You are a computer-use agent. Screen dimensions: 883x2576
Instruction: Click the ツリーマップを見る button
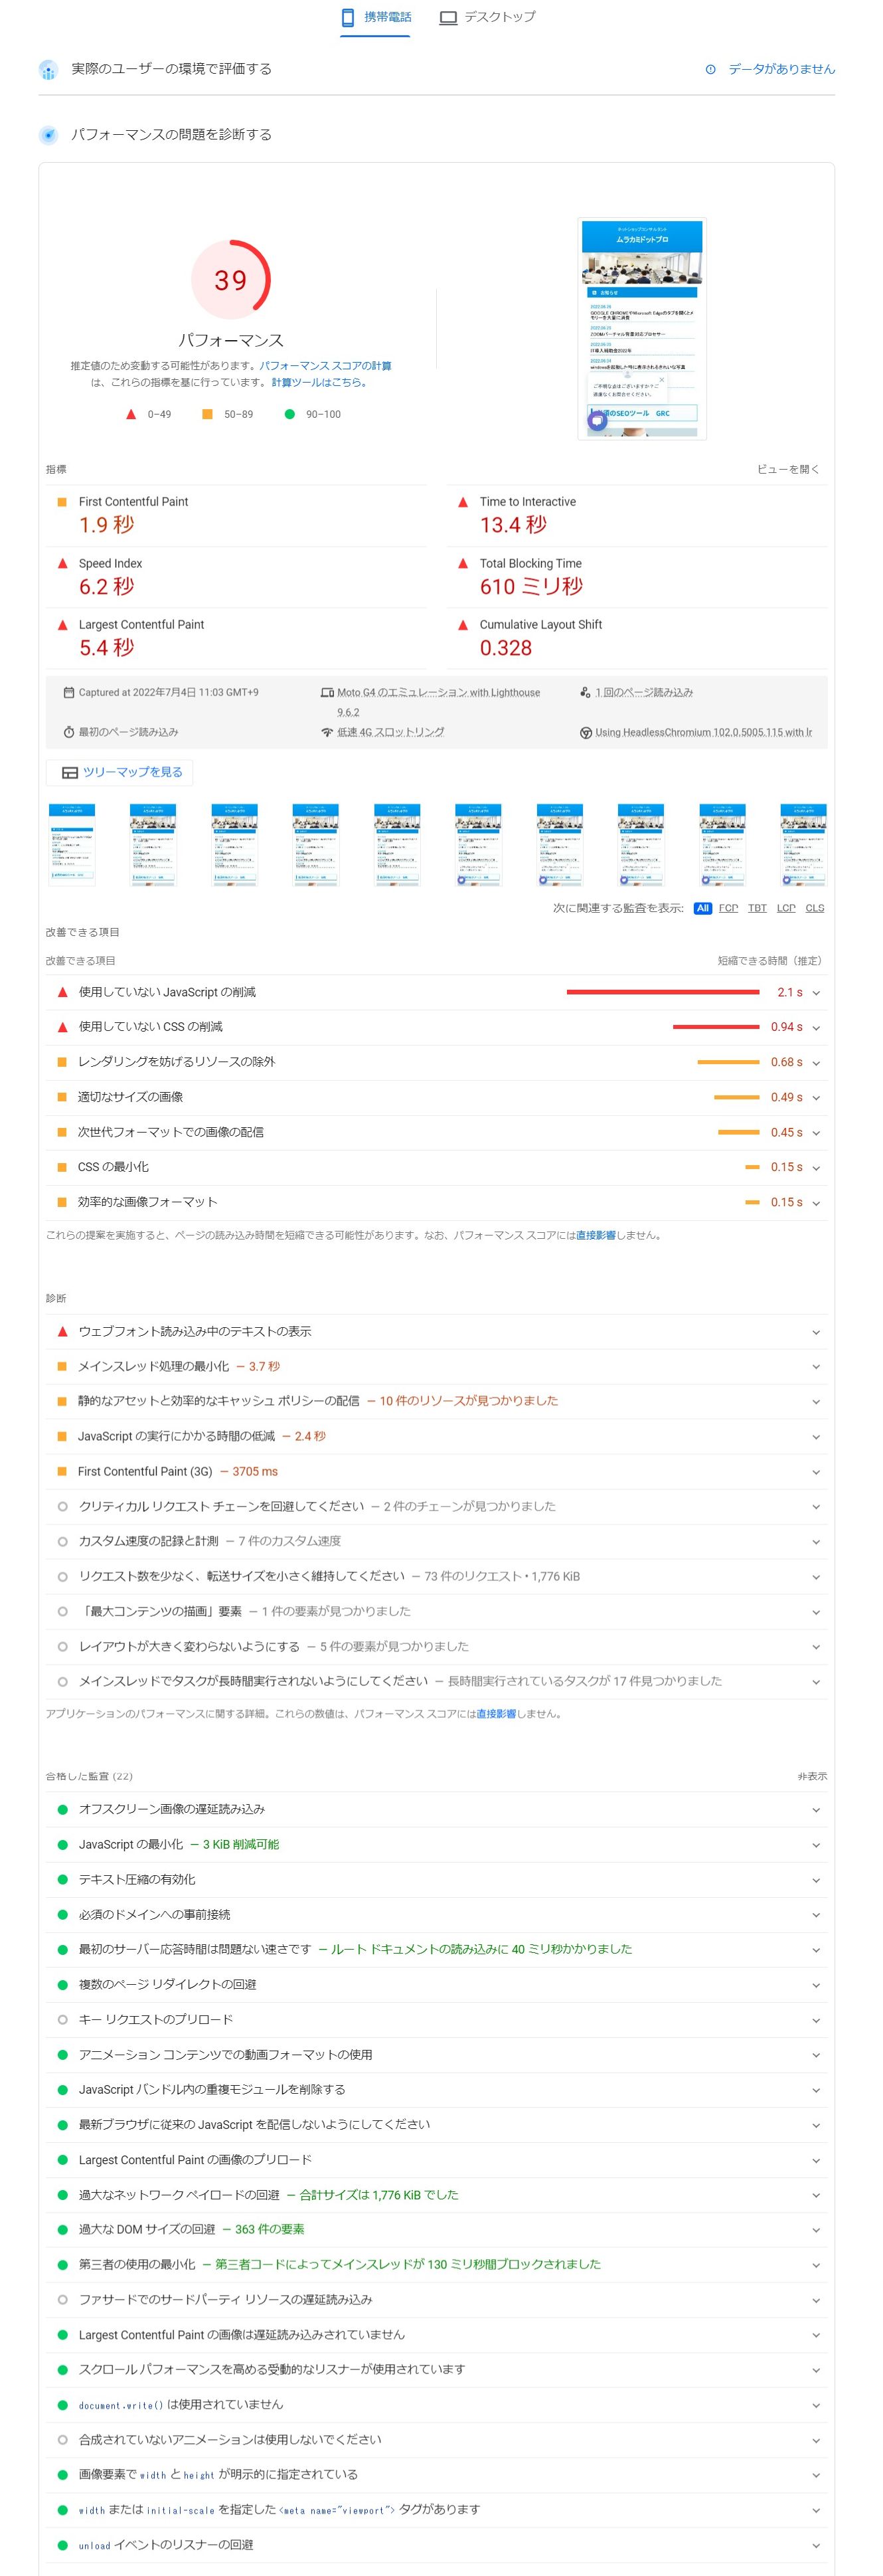120,773
